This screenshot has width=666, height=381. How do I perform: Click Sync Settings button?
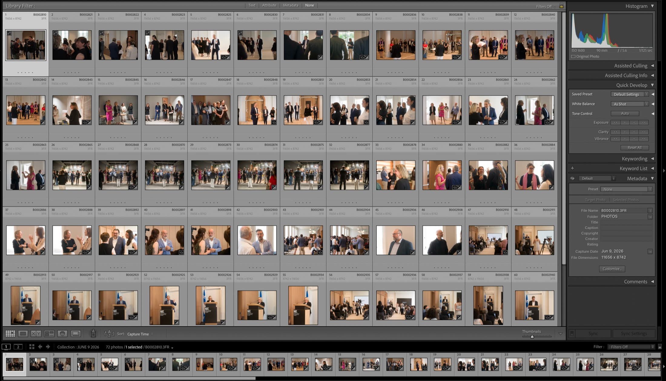(634, 333)
